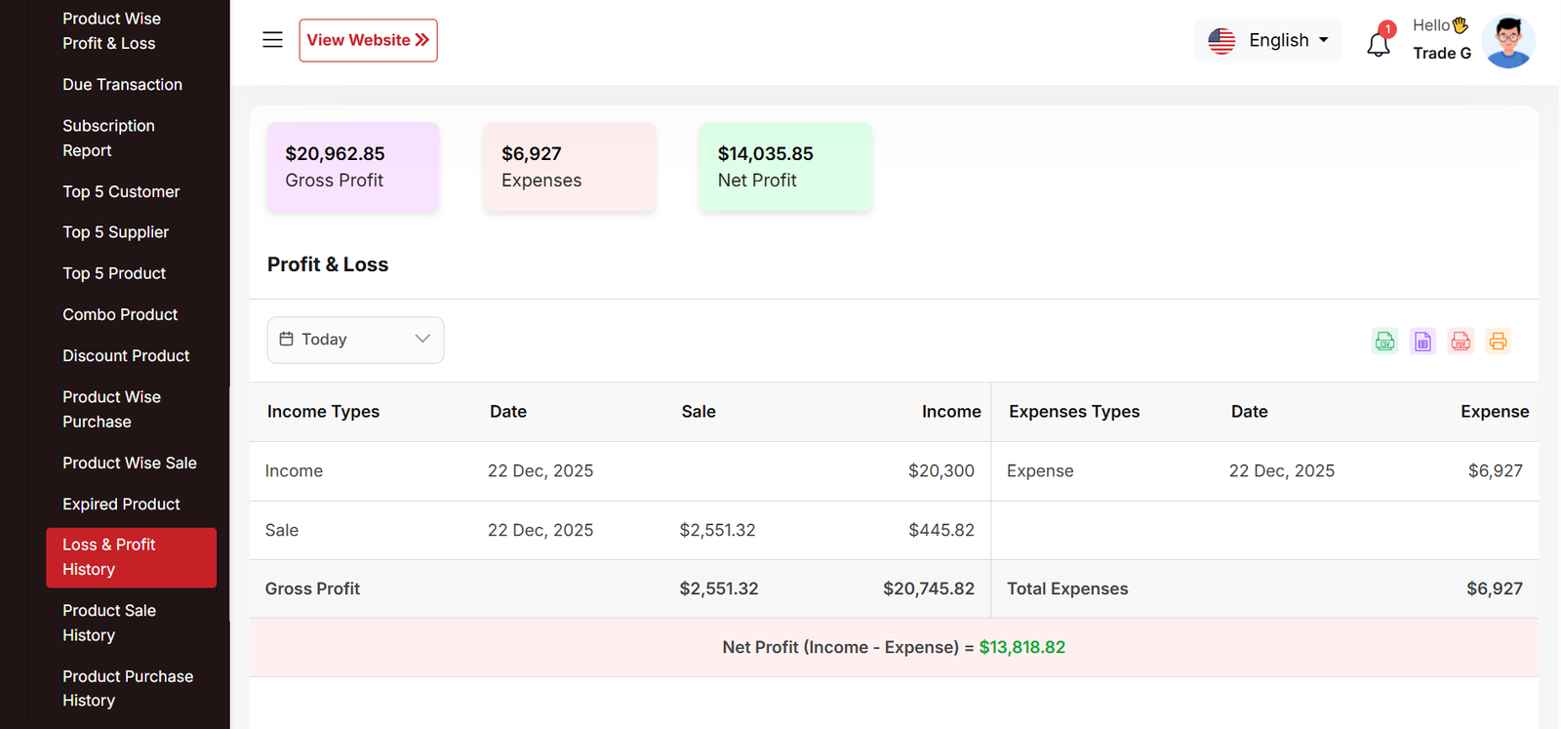Open the notifications bell
Image resolution: width=1561 pixels, height=729 pixels.
tap(1379, 43)
